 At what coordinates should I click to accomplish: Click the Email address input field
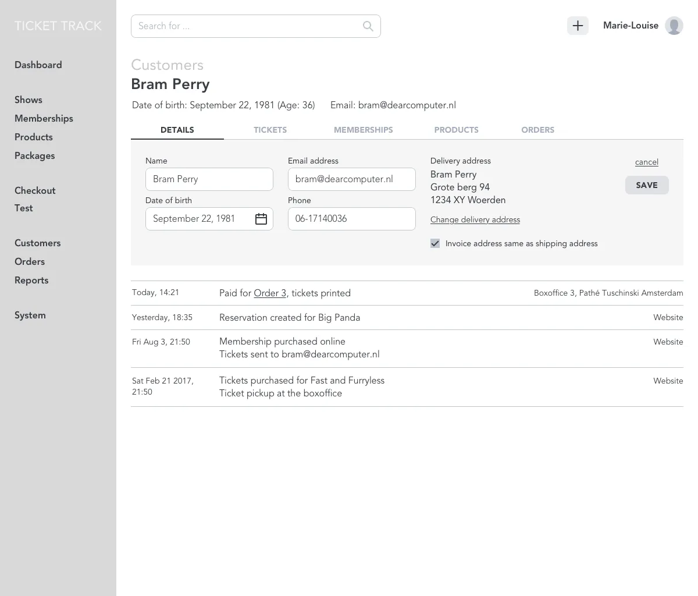(352, 179)
